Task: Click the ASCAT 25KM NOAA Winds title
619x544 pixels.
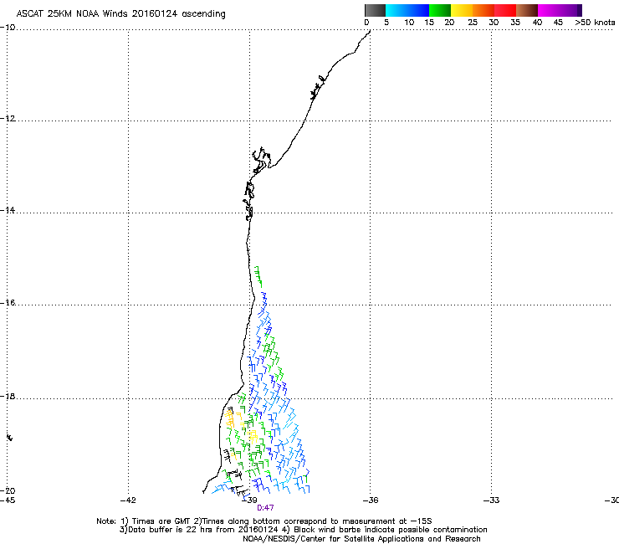Action: 120,14
